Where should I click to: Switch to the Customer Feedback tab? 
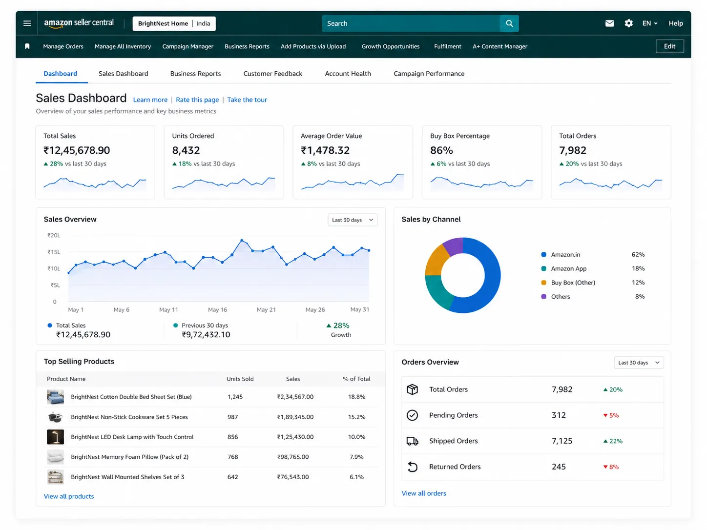click(273, 74)
